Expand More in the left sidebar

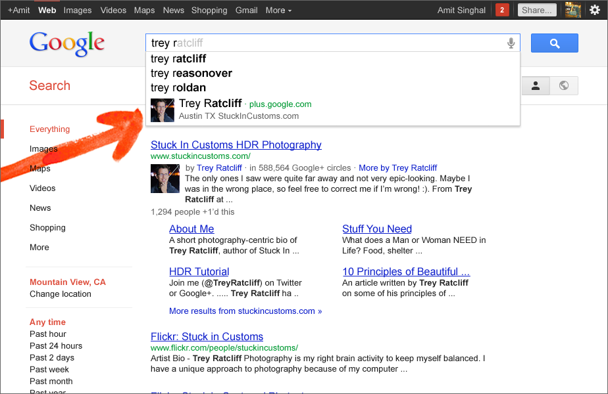point(39,248)
